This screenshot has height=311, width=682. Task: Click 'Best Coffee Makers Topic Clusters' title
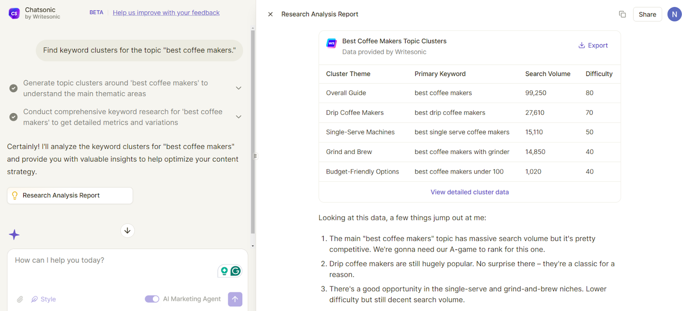point(394,41)
